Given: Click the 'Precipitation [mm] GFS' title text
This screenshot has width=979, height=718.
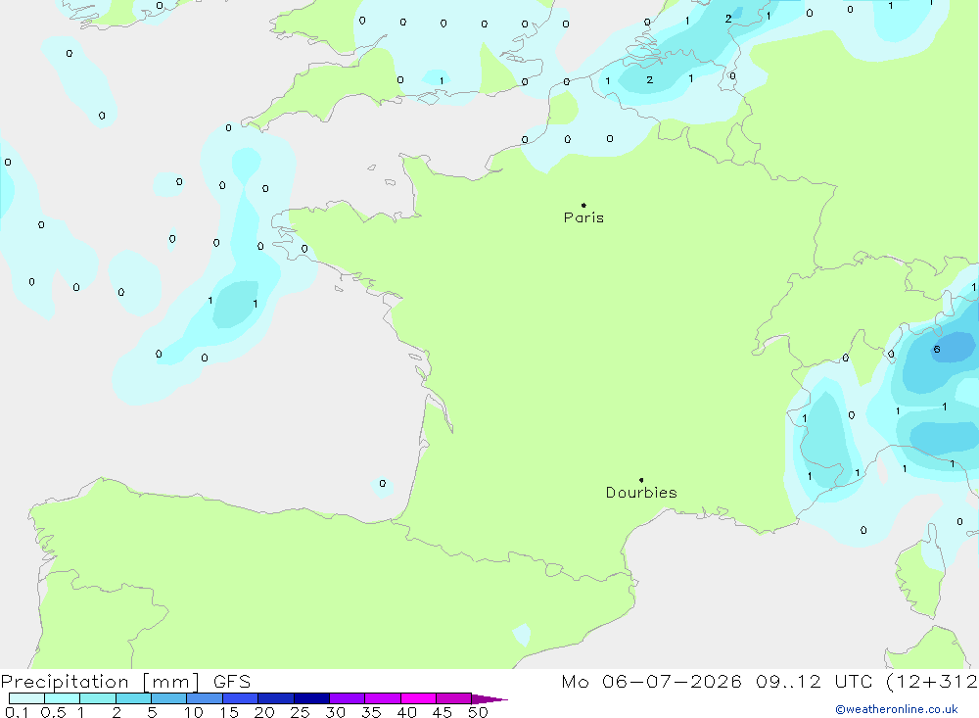Looking at the screenshot, I should pos(125,682).
